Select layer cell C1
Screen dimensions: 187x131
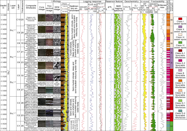(x=18, y=126)
